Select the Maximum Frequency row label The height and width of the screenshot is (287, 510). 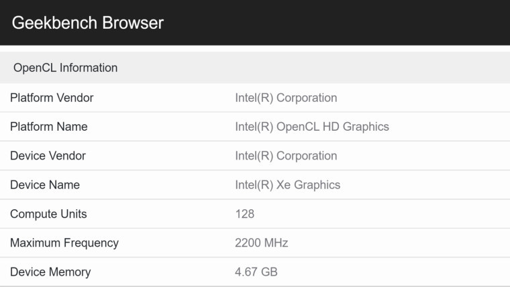[64, 243]
